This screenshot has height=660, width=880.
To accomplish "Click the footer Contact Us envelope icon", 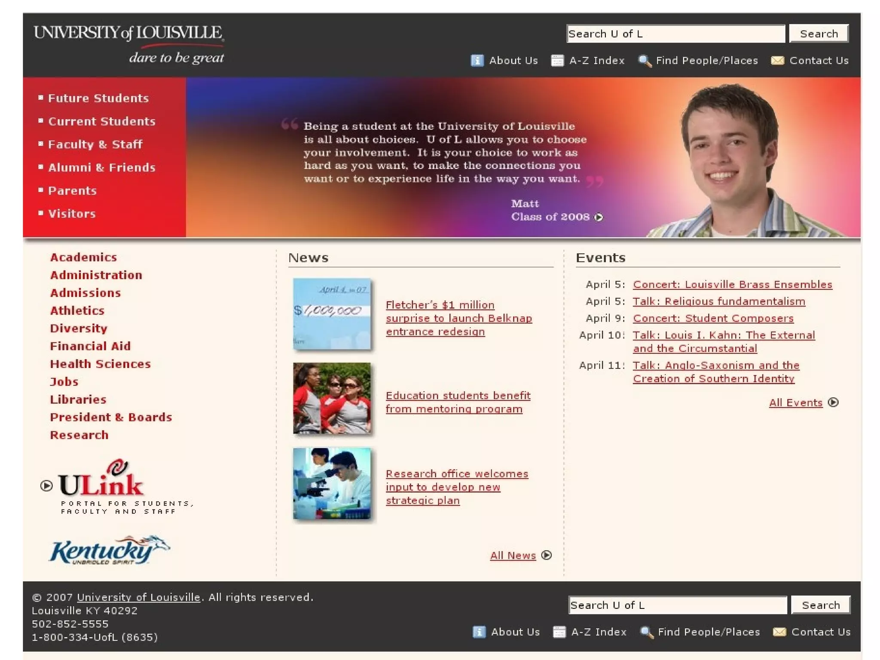I will 779,632.
